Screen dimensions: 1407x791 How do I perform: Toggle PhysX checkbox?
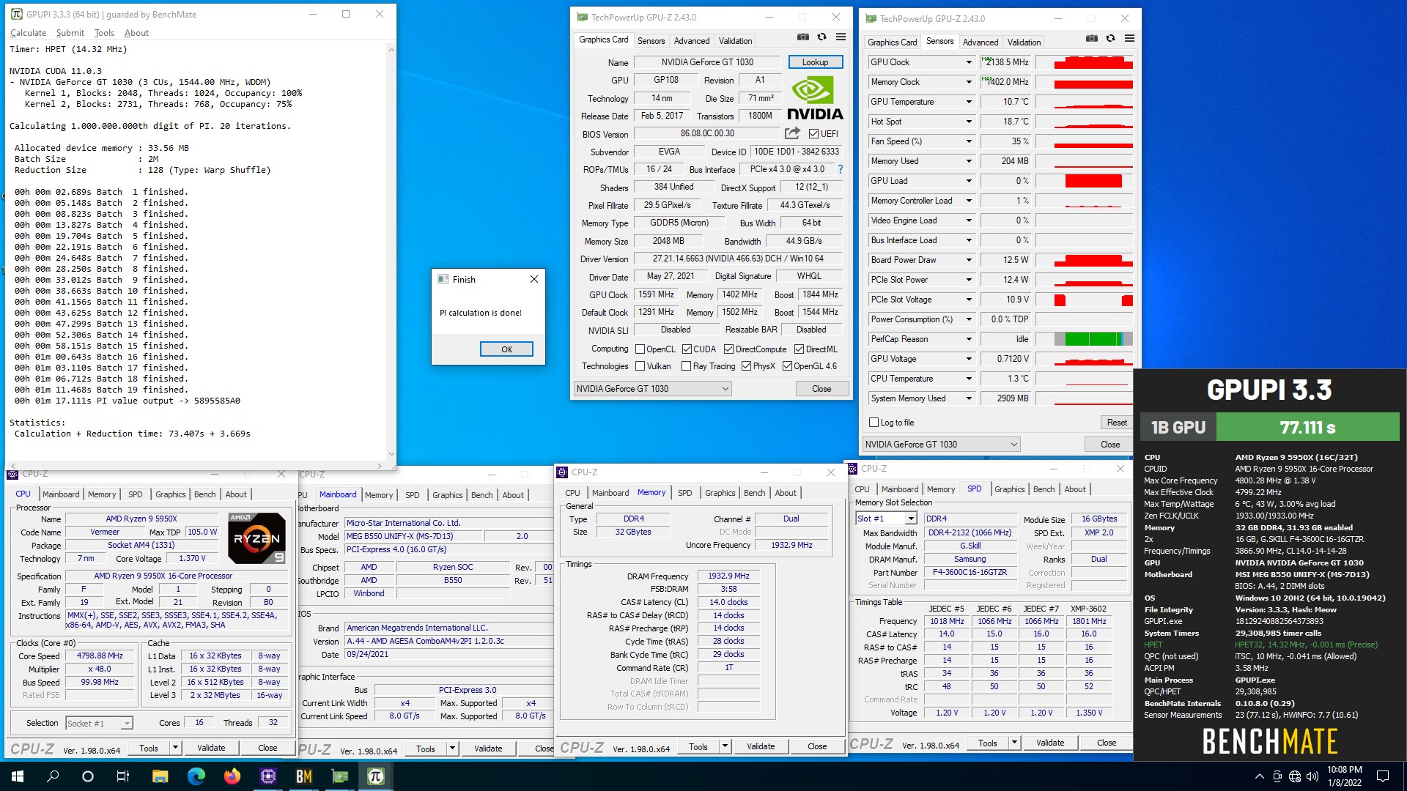pos(746,366)
